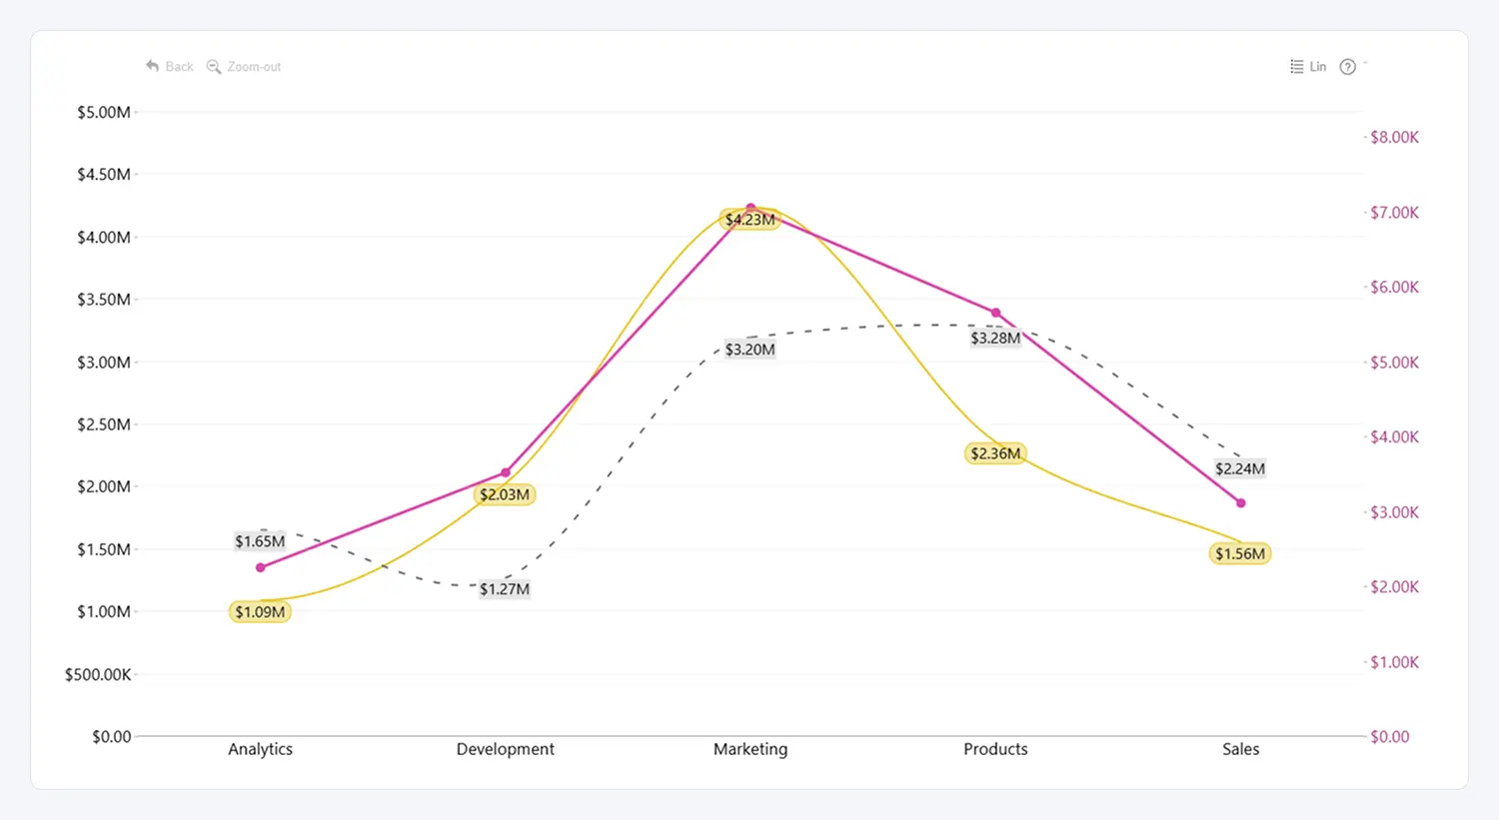Image resolution: width=1499 pixels, height=820 pixels.
Task: Click the $8.00K secondary axis label
Action: (1394, 137)
